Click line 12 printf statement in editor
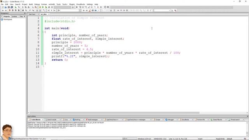This screenshot has width=249, height=140. tap(81, 56)
